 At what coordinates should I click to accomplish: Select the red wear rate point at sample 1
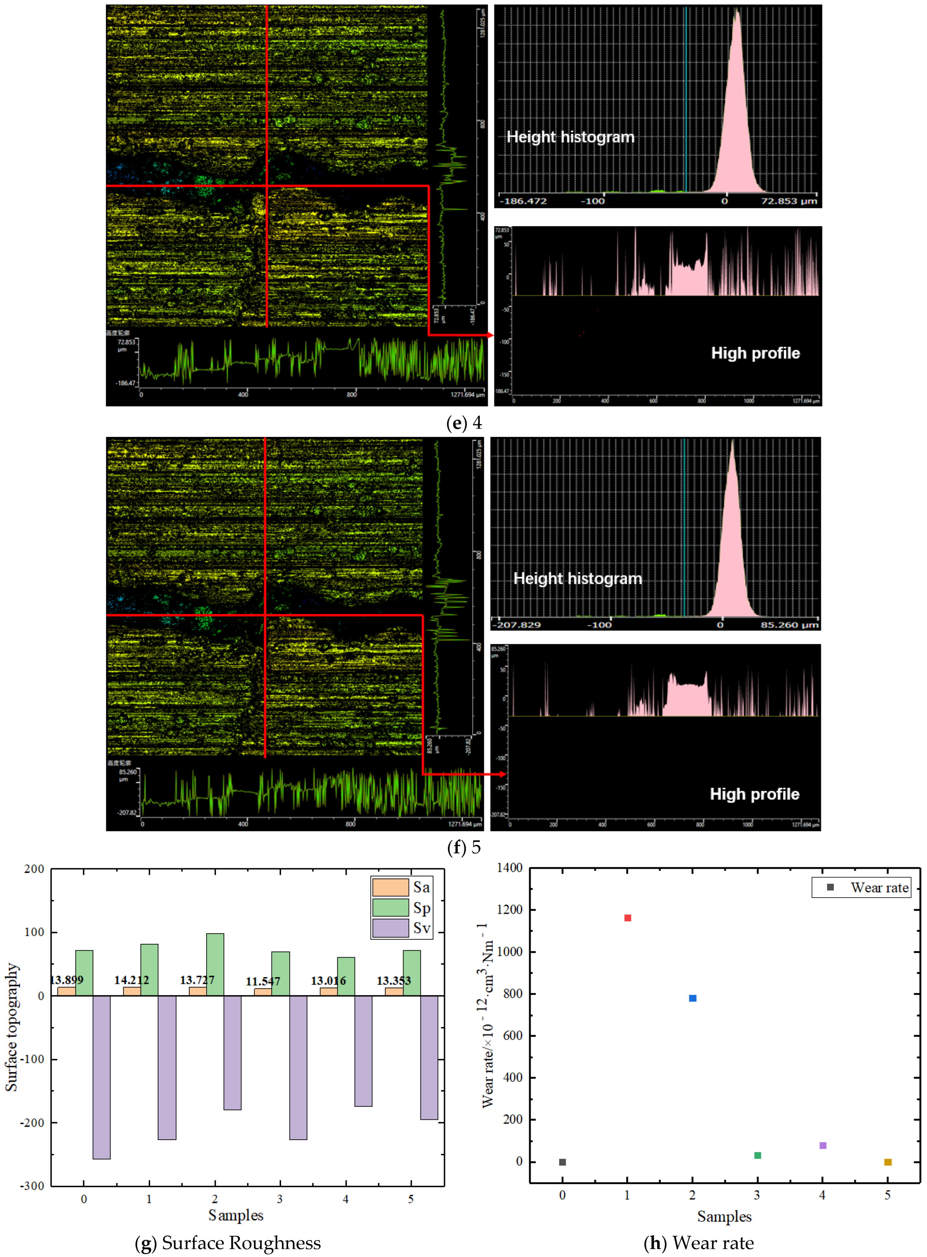point(627,918)
